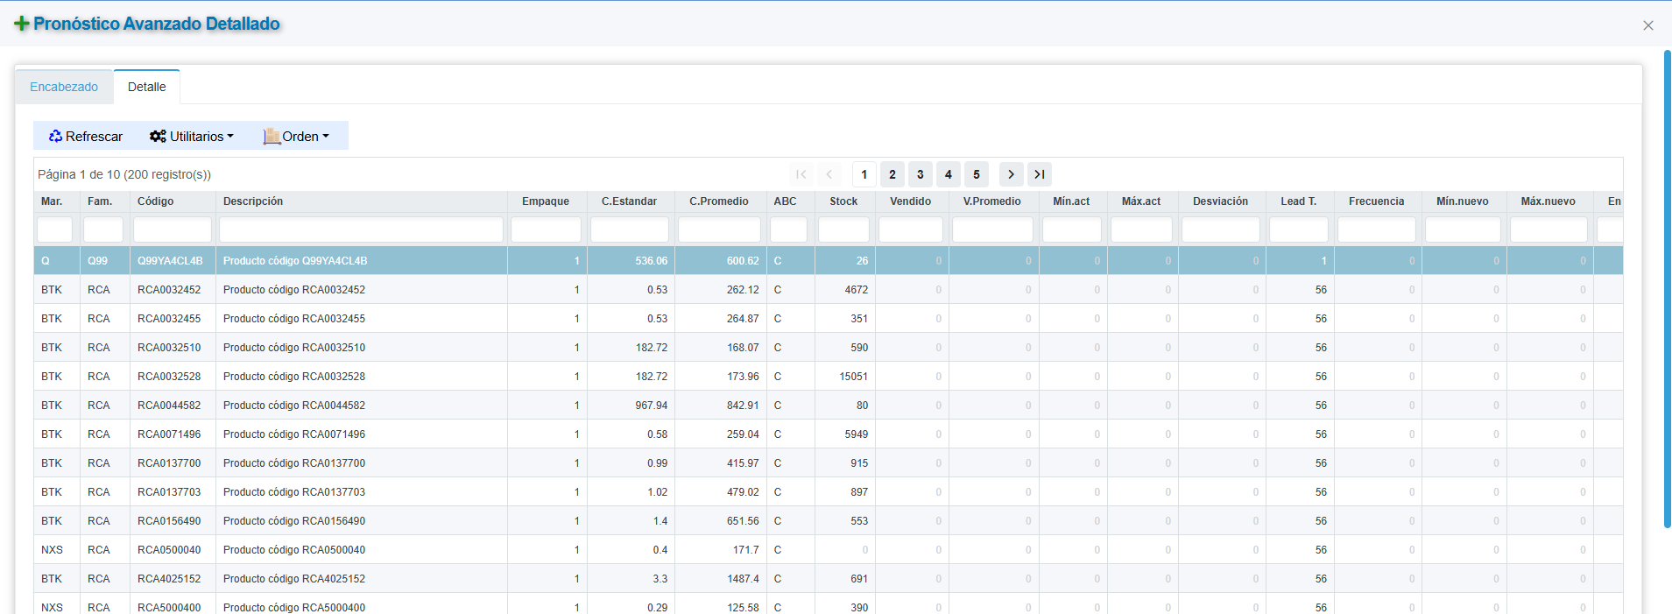Click the first page arrow icon

(801, 174)
